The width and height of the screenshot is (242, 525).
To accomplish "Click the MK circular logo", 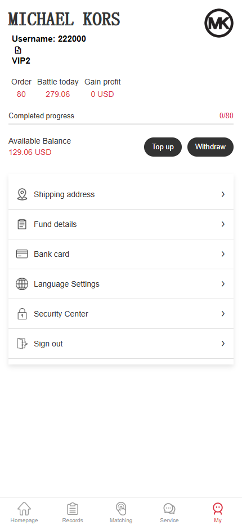I will [219, 23].
